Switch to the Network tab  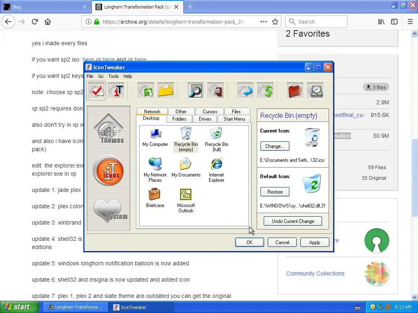[152, 111]
